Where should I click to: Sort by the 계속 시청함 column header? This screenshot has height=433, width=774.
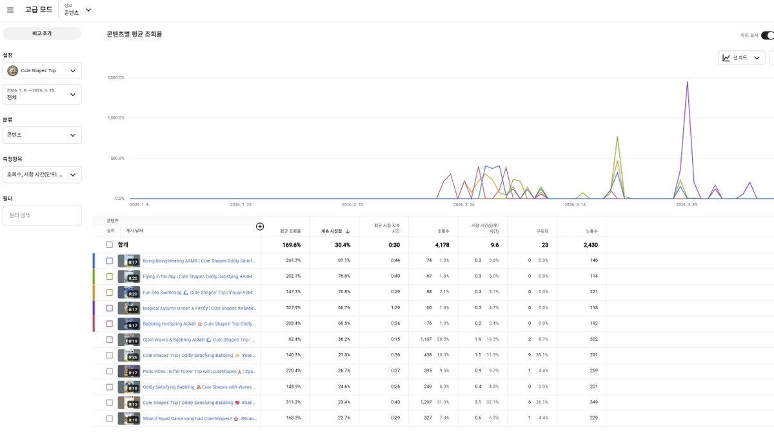point(333,231)
